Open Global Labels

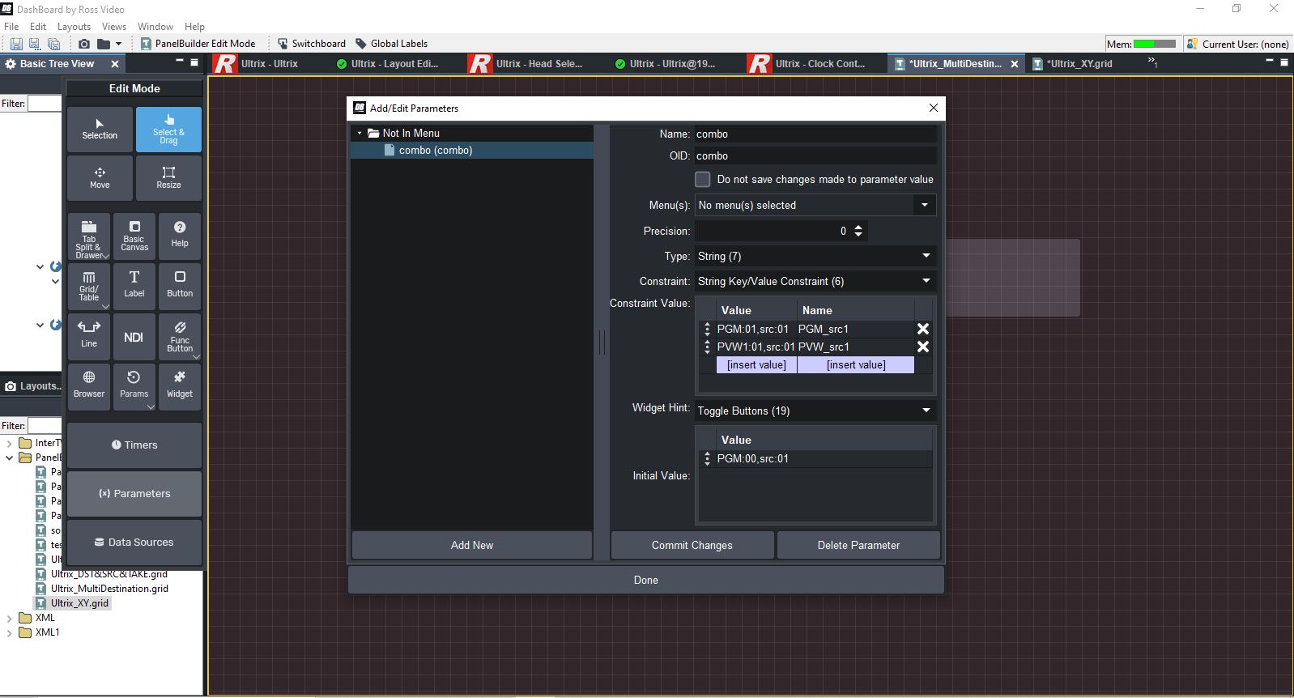click(x=391, y=44)
